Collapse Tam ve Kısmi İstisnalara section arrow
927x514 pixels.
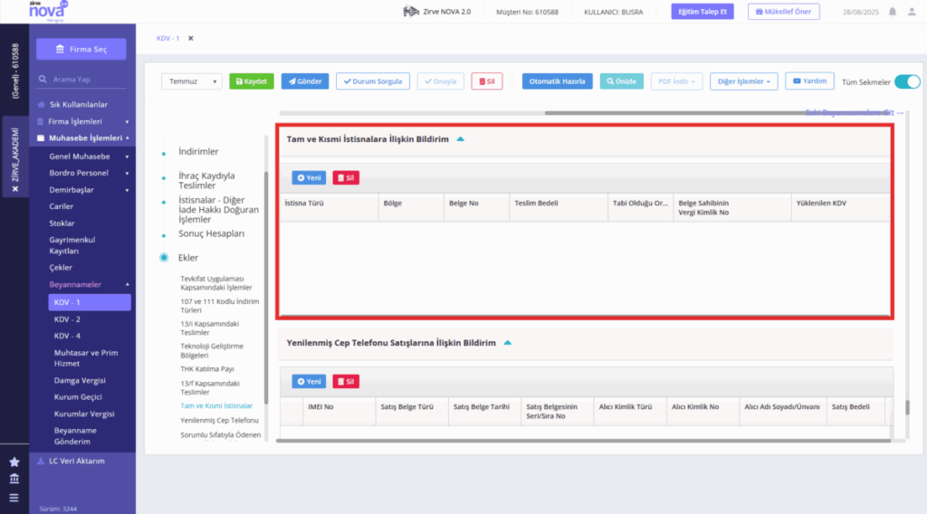pyautogui.click(x=460, y=139)
